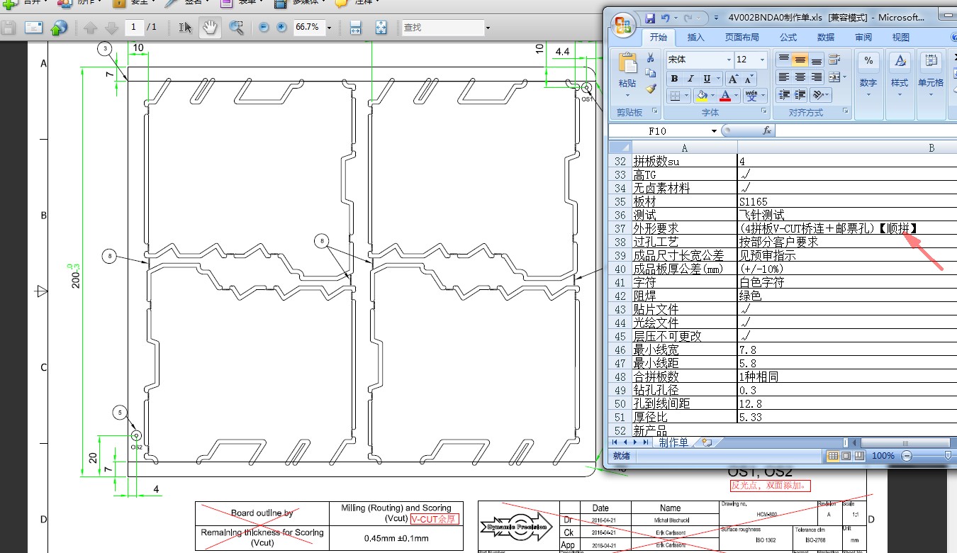This screenshot has width=957, height=553.
Task: Switch to 审阅 ribbon tab
Action: (x=863, y=38)
